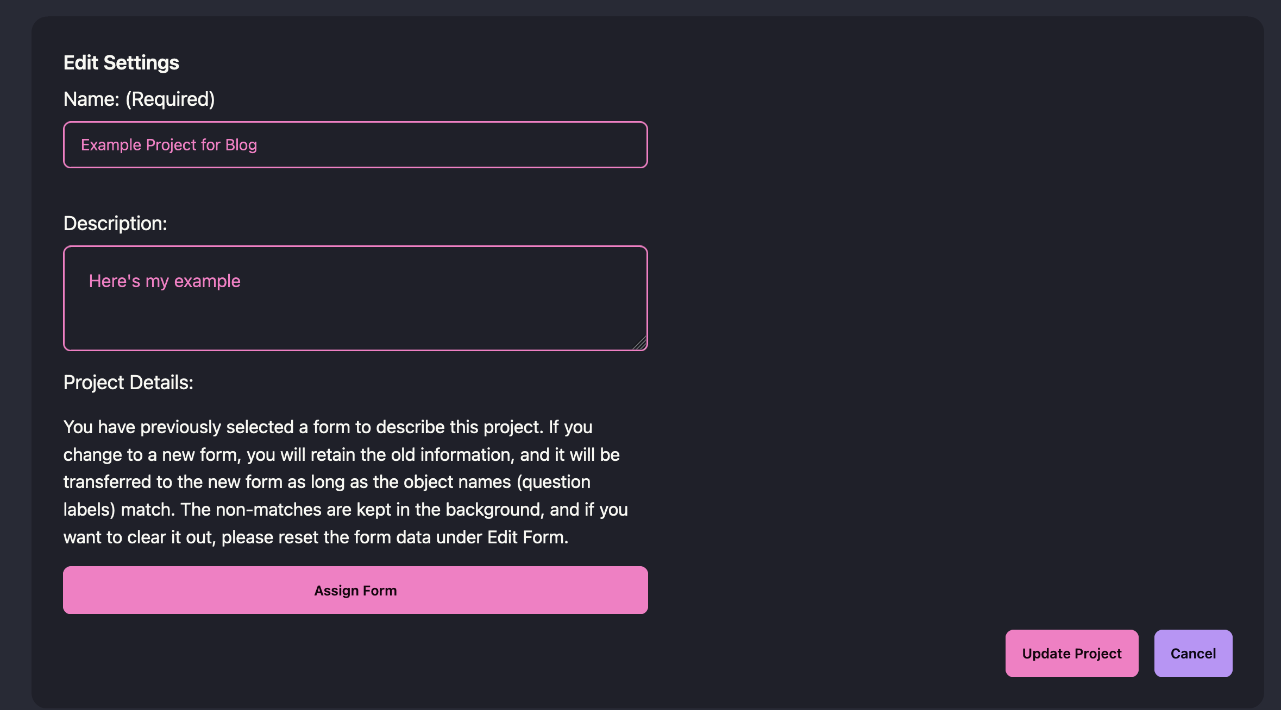The height and width of the screenshot is (710, 1281).
Task: Click "(question" in the Project Details paragraph
Action: (553, 482)
